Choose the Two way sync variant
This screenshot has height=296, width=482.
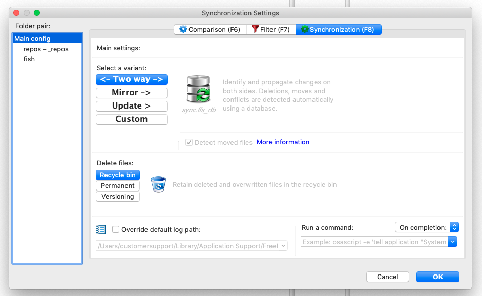coord(132,79)
